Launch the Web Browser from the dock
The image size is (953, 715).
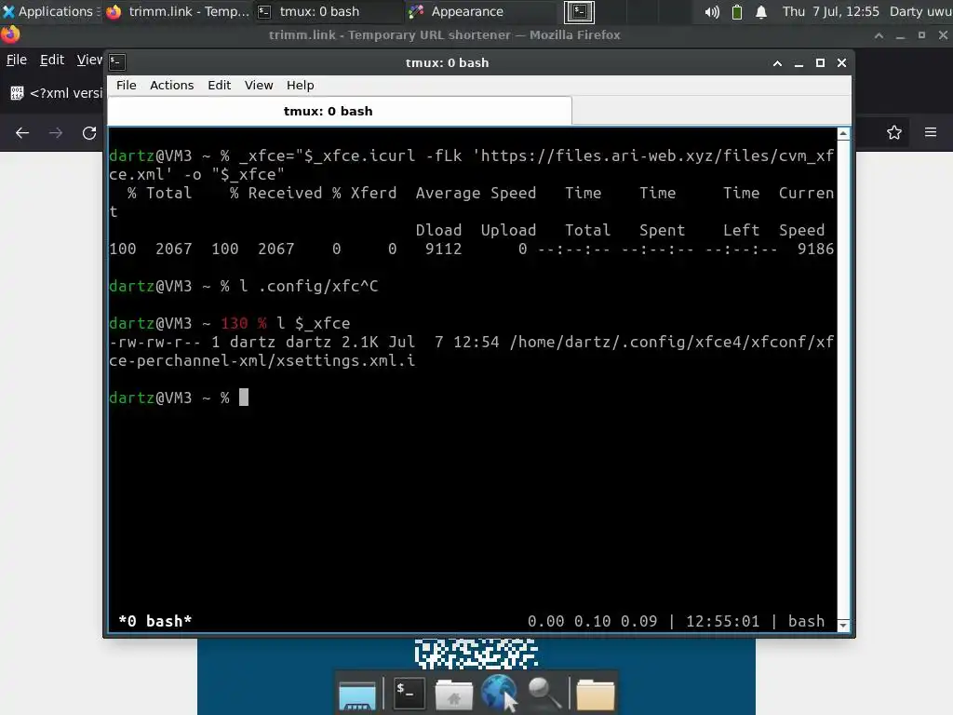pyautogui.click(x=500, y=693)
